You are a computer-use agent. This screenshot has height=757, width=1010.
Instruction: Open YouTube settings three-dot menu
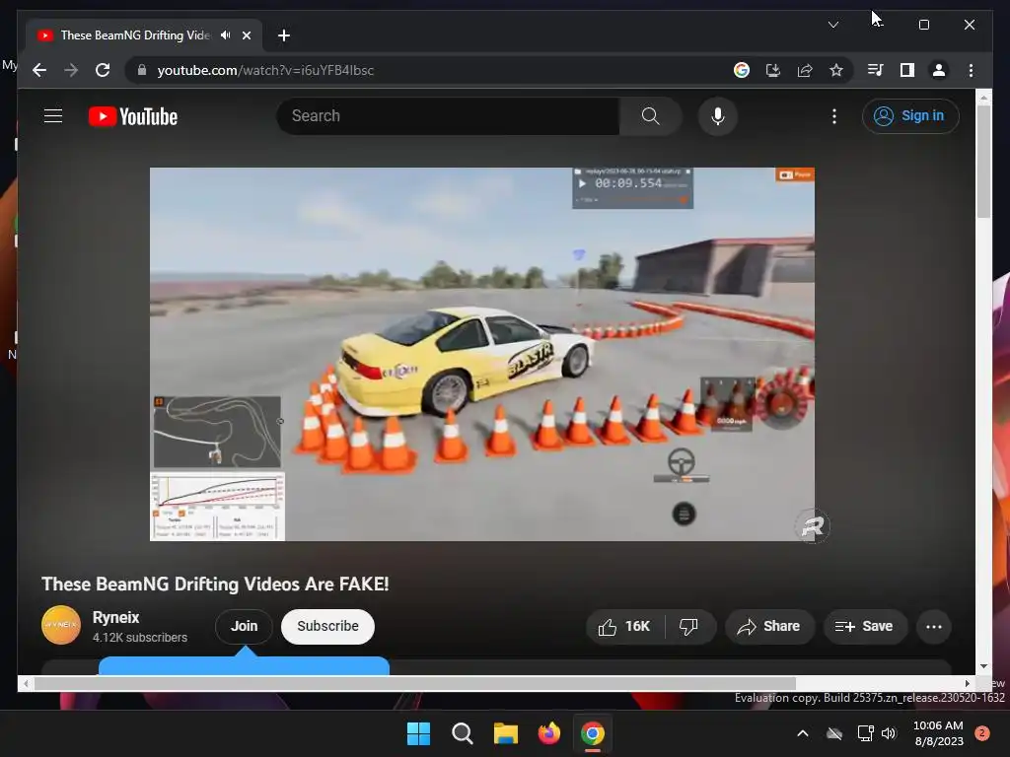pos(834,116)
